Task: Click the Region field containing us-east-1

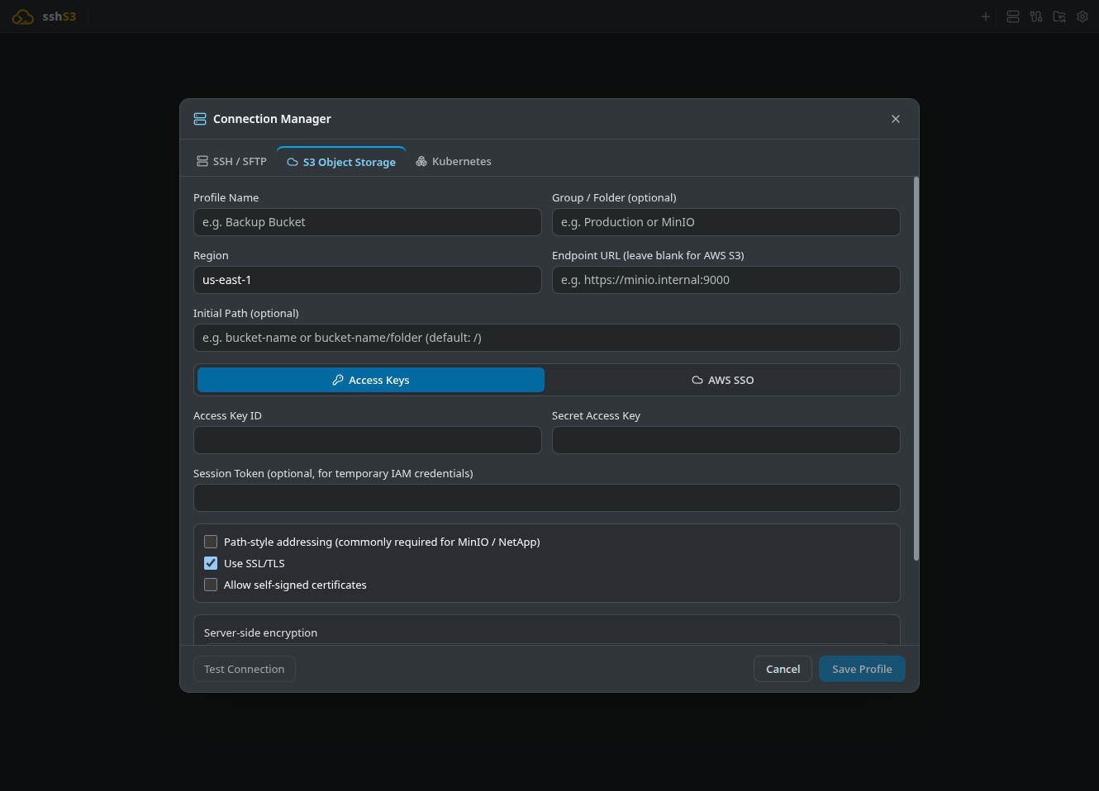Action: coord(368,280)
